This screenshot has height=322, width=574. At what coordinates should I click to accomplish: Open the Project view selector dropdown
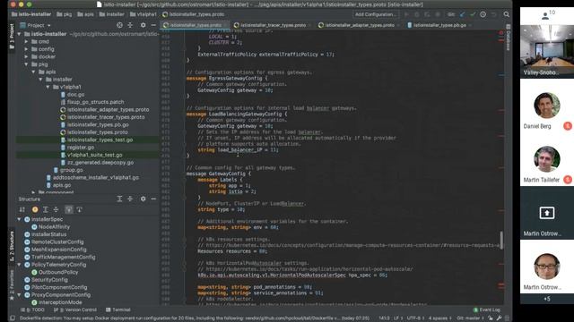tap(36, 25)
